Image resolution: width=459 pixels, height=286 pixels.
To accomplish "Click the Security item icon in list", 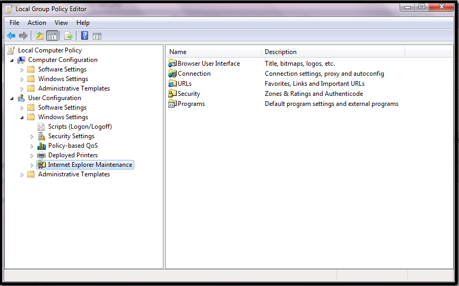I will pyautogui.click(x=172, y=94).
